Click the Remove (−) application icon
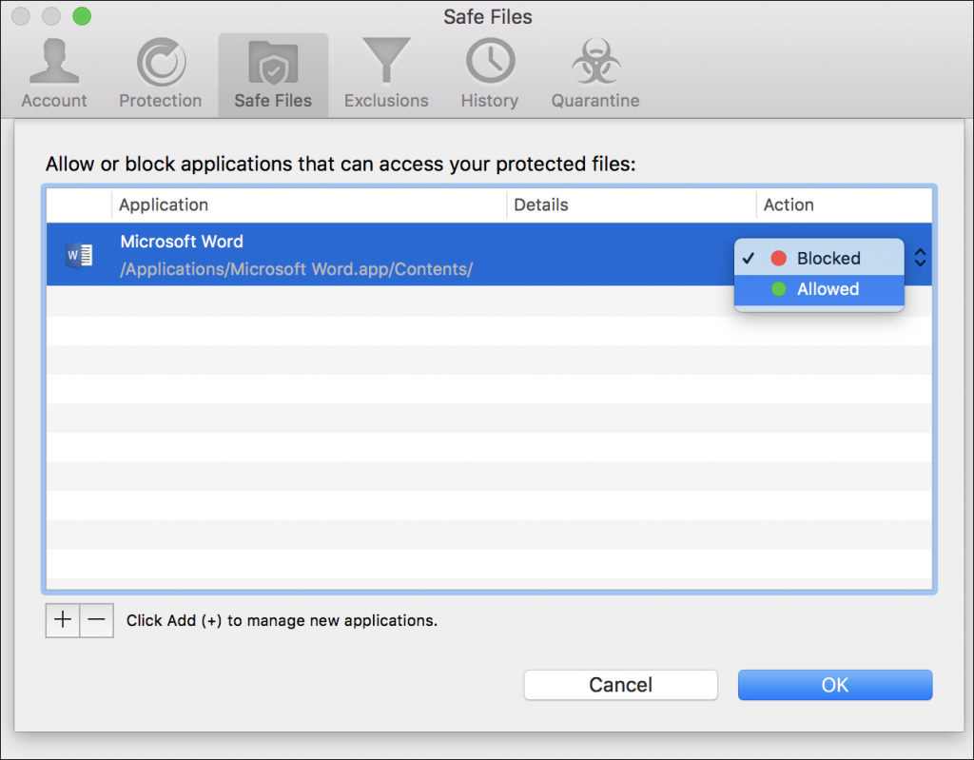This screenshot has height=760, width=974. coord(96,619)
